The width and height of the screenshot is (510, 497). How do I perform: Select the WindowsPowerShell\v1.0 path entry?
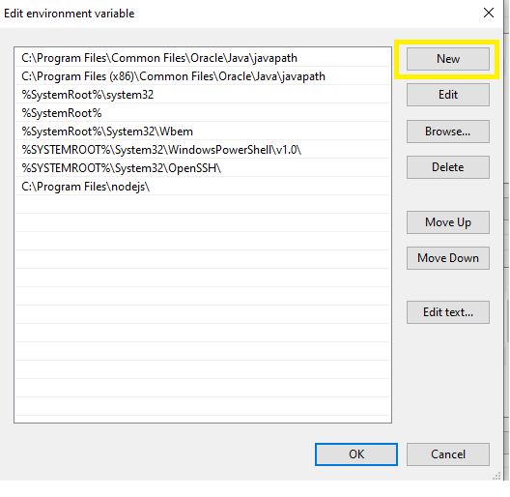click(x=203, y=150)
